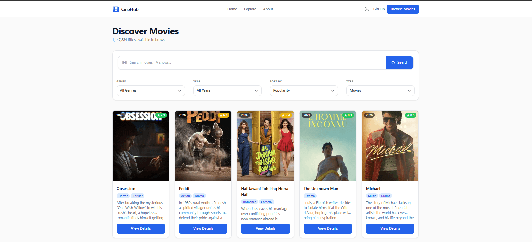
Task: Click the Hai Jawani Toh Ishq Hona Hai title
Action: (265, 192)
